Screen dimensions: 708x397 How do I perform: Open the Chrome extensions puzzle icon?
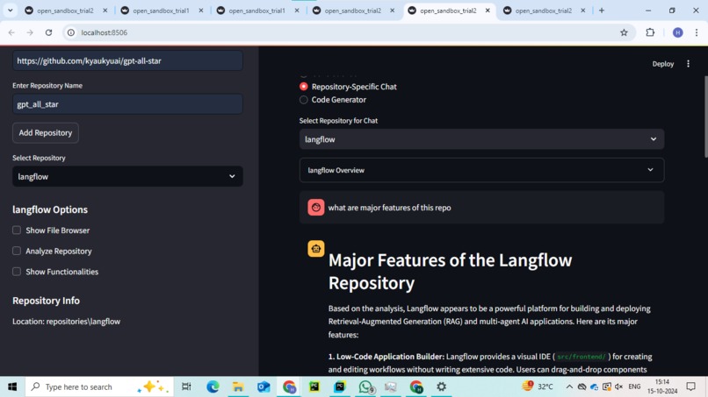click(x=650, y=32)
